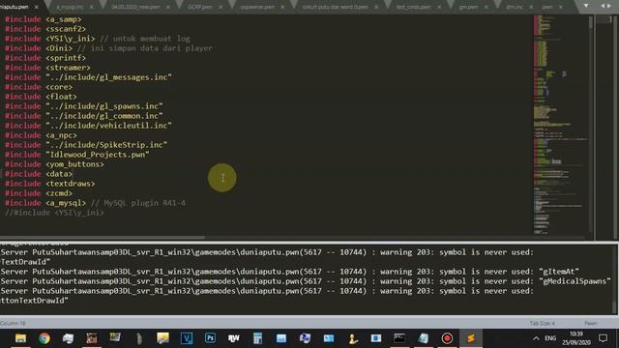Switch to the a_mysql.inc tab

(71, 7)
